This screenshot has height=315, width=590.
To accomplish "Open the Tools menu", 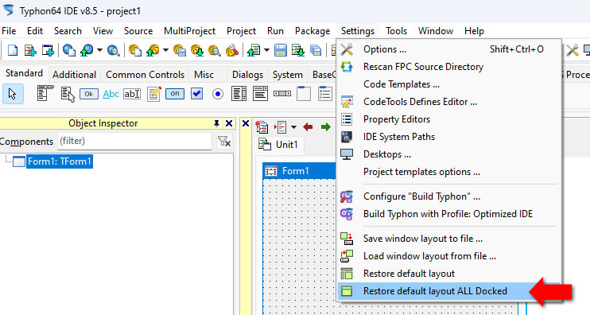I will (396, 31).
